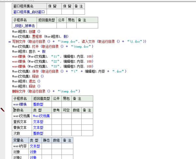Screen dimensions: 196x159
Task: Click the Word文档集 type cell
Action: coord(41,116)
